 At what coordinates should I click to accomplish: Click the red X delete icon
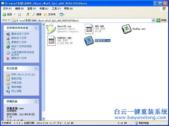[x=8, y=58]
